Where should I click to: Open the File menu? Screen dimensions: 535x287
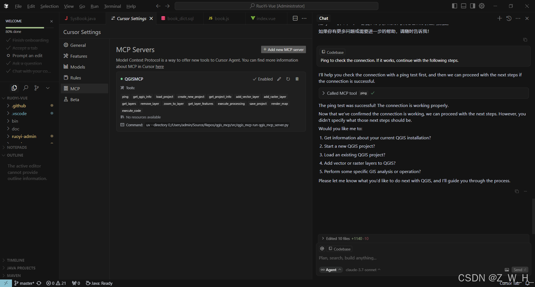tap(18, 6)
